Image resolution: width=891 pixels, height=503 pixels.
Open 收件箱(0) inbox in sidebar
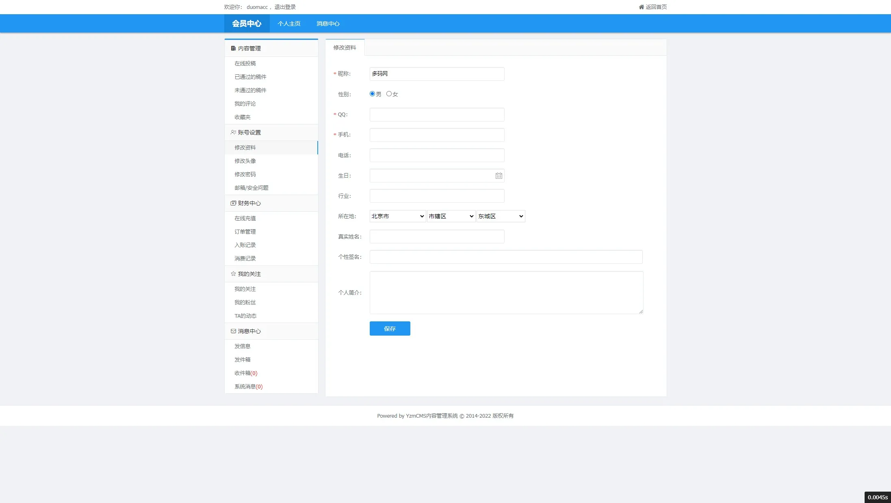[245, 373]
